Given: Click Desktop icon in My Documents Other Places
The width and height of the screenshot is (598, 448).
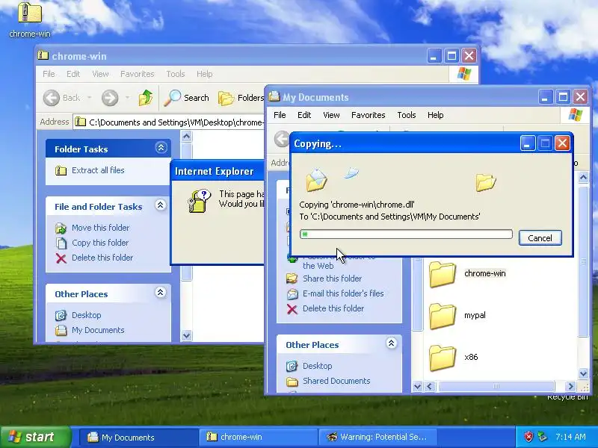Looking at the screenshot, I should click(292, 366).
